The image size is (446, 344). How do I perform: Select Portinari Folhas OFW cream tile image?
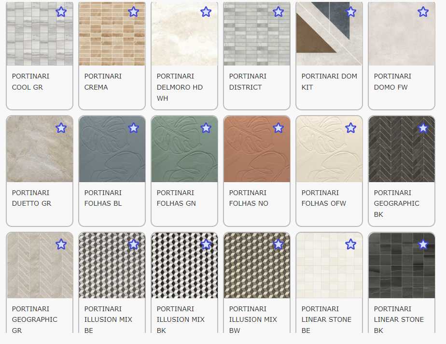(329, 149)
